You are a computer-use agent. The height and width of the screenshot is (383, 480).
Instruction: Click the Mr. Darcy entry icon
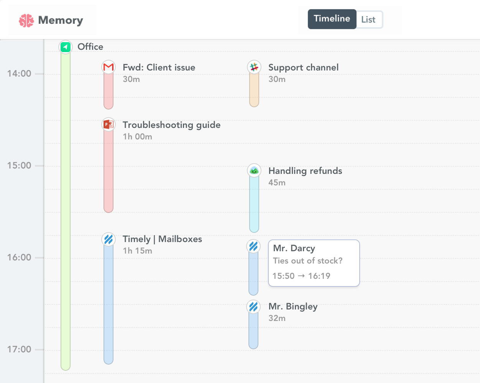point(253,246)
